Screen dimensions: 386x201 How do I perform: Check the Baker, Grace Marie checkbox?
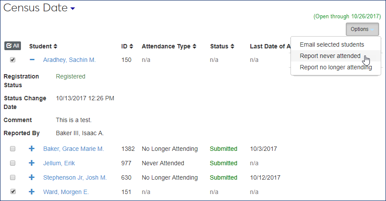(x=13, y=149)
